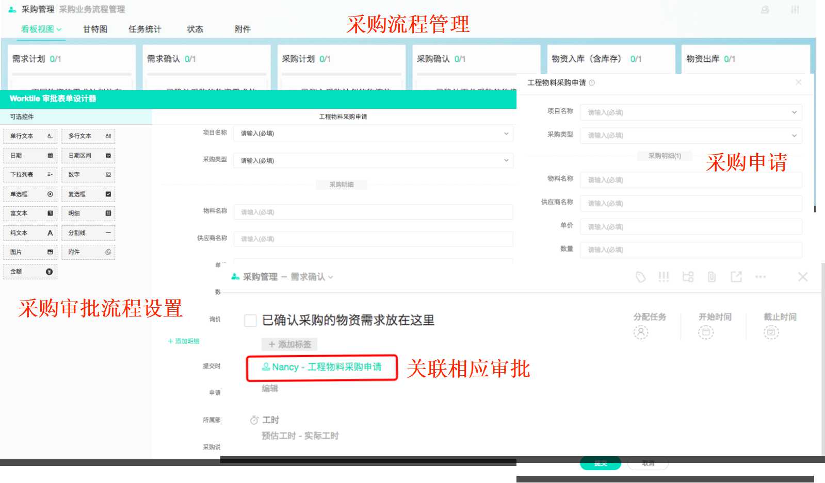This screenshot has height=483, width=825.
Task: Add the 复选框 control
Action: (88, 194)
